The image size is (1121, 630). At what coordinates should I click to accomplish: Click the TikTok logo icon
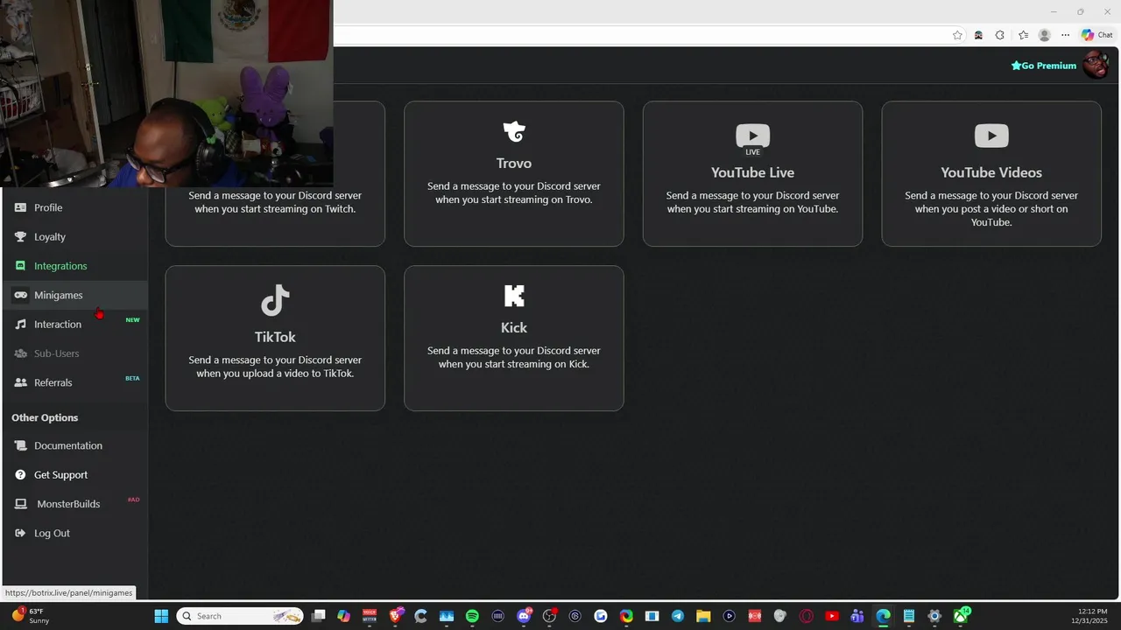275,300
